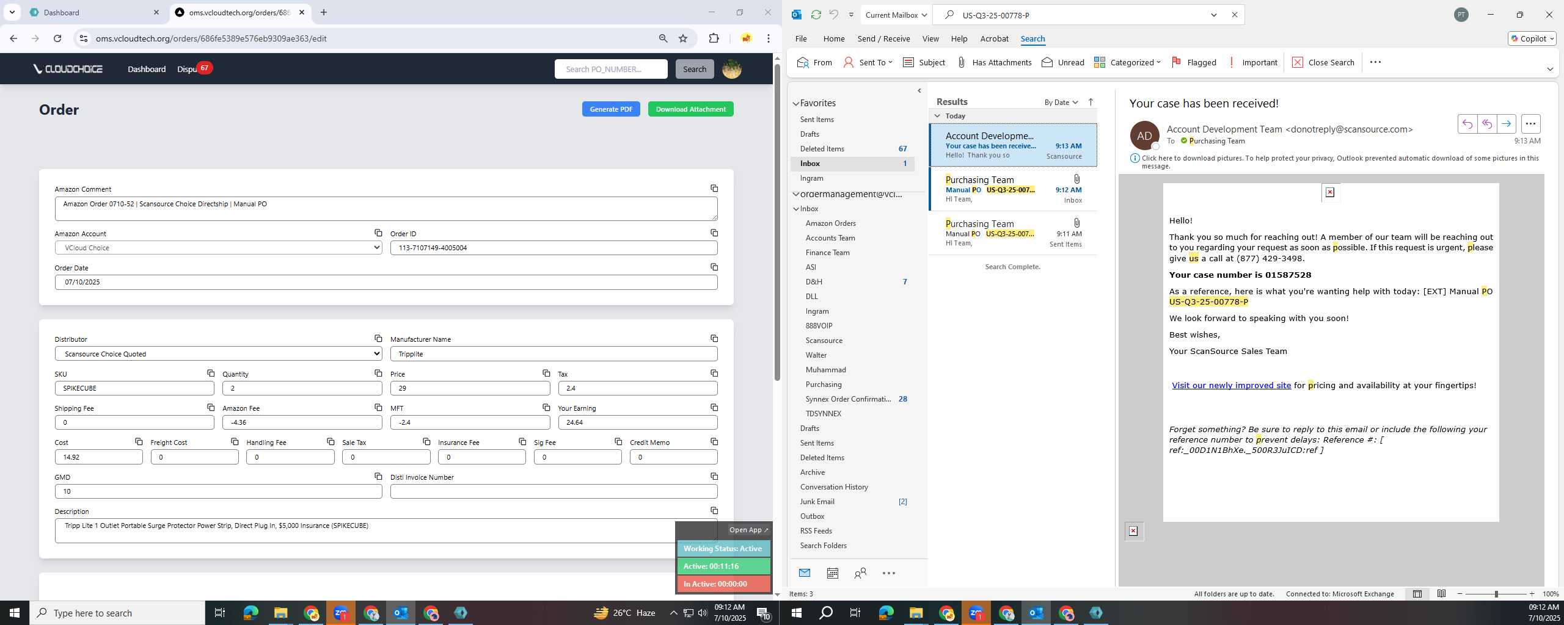Click Outlook zoom in plus button
1564x625 pixels.
(1532, 594)
